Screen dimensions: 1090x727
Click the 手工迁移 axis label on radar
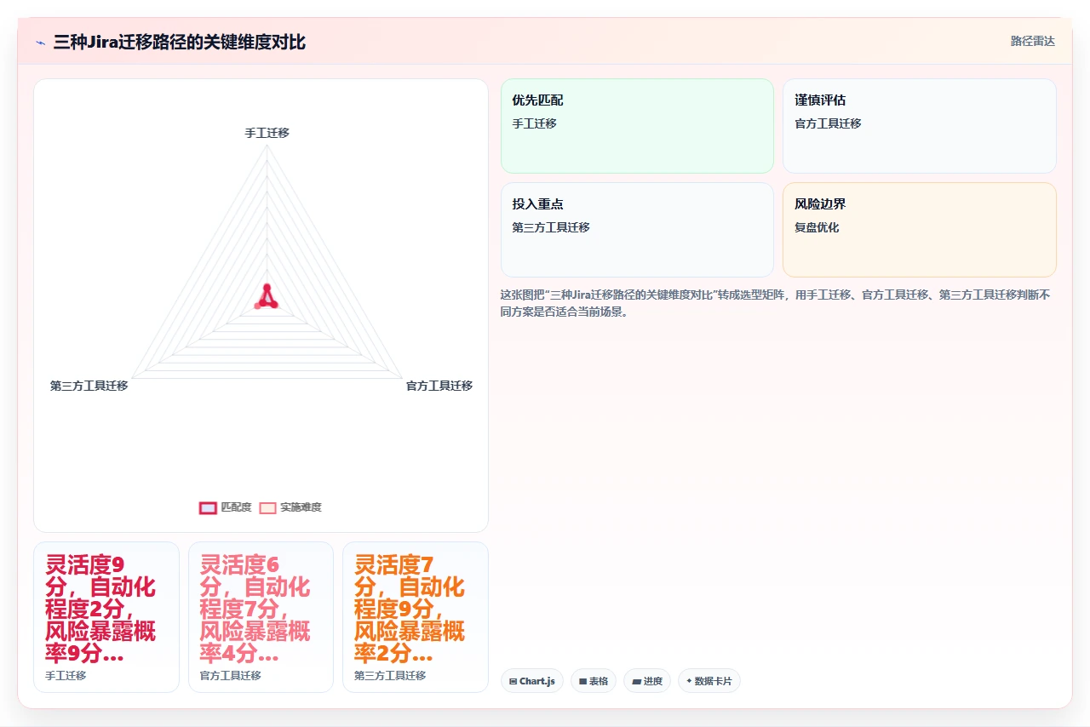coord(267,133)
